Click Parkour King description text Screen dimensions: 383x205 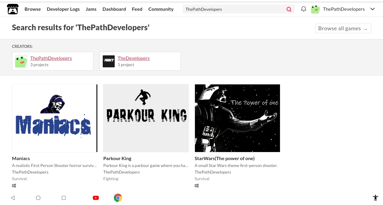coord(146,165)
